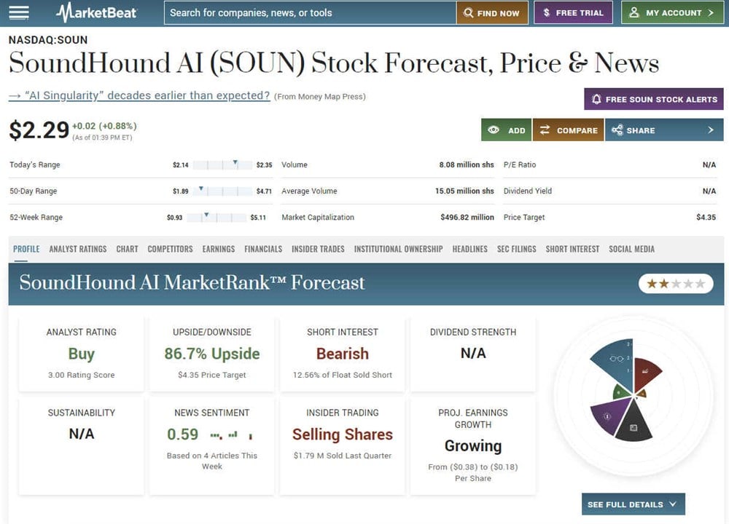Open the Earnings tab

219,249
